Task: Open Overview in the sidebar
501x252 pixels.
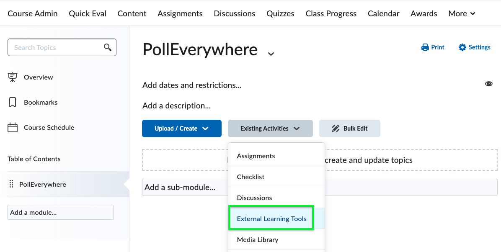Action: (x=39, y=77)
